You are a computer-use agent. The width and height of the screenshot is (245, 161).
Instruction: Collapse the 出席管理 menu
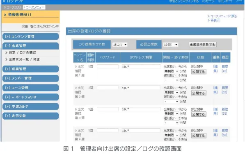click(31, 46)
